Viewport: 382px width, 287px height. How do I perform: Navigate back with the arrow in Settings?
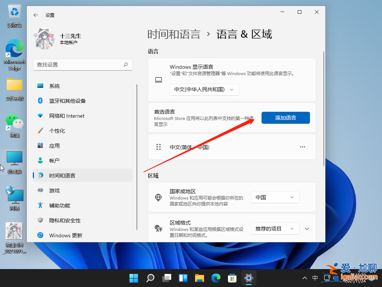click(x=35, y=15)
